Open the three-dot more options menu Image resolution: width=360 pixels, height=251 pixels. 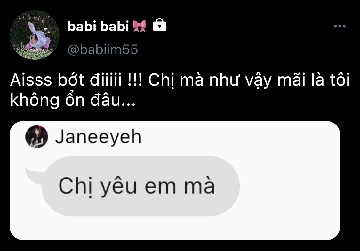tap(340, 26)
